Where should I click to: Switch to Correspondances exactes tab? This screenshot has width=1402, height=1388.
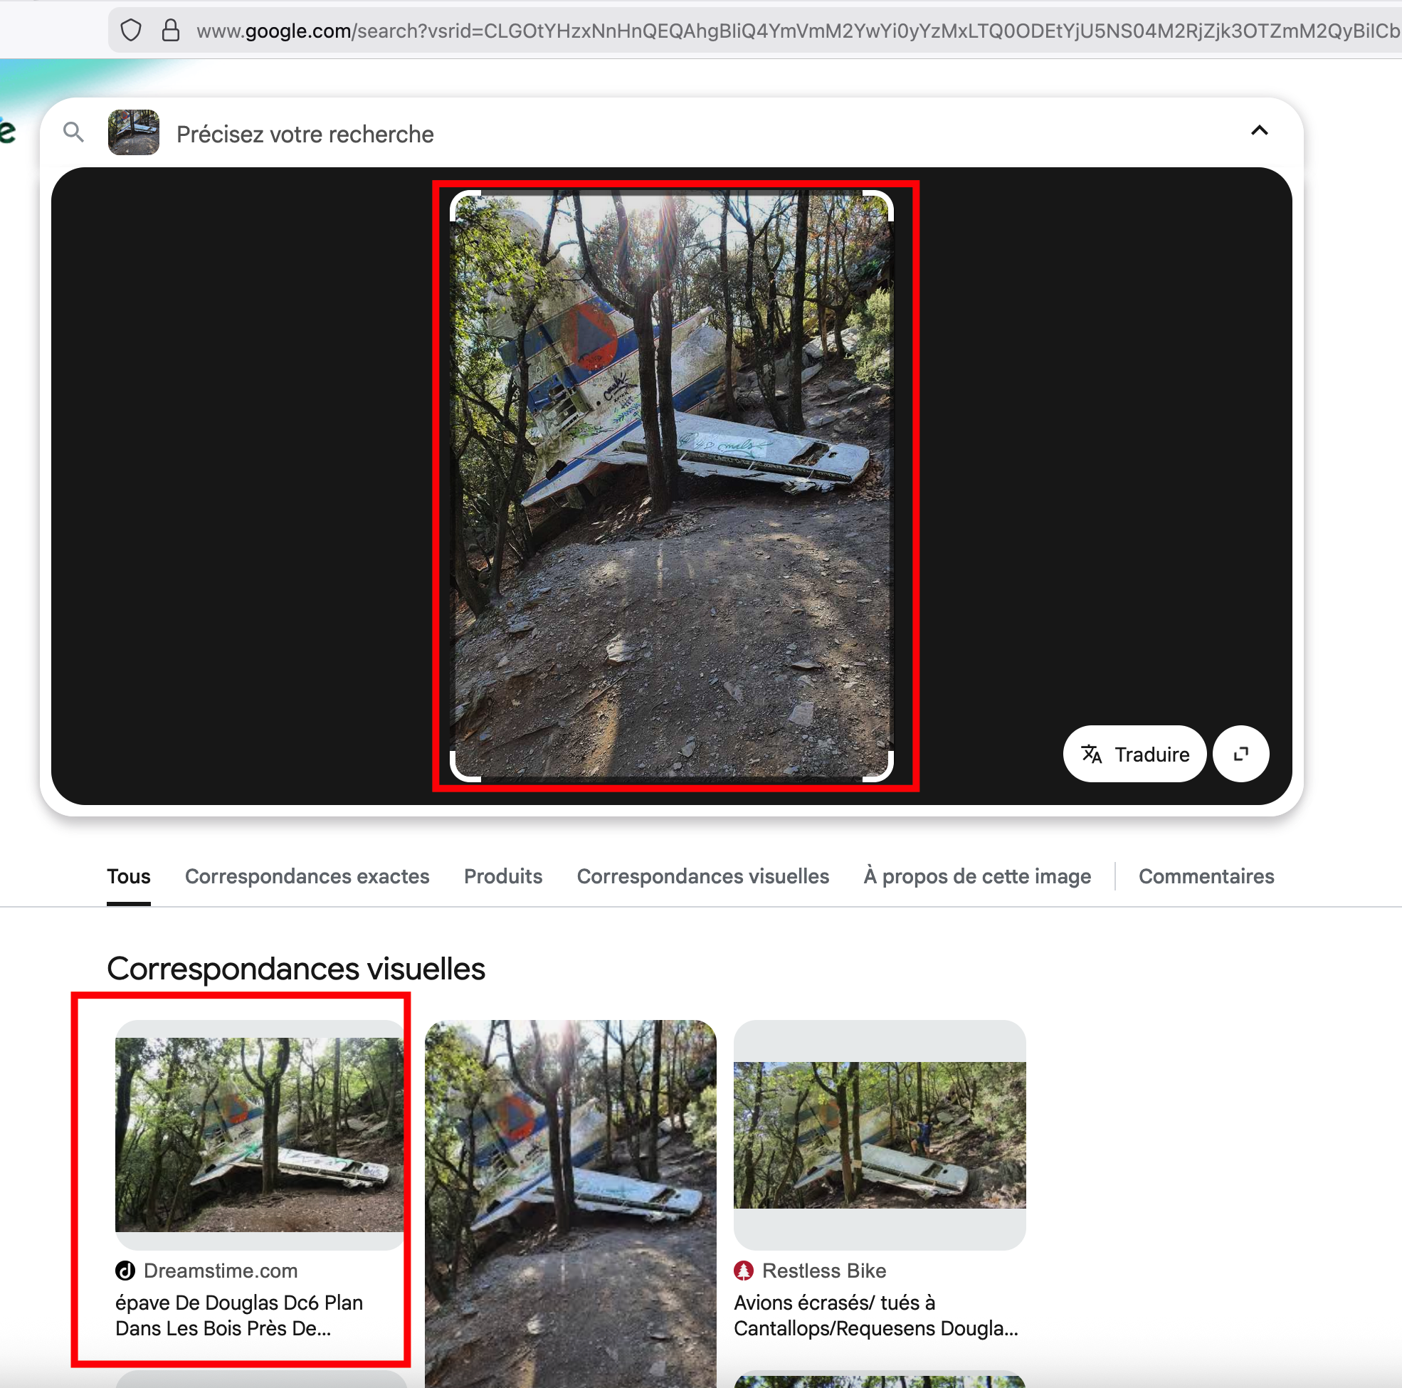[x=307, y=876]
